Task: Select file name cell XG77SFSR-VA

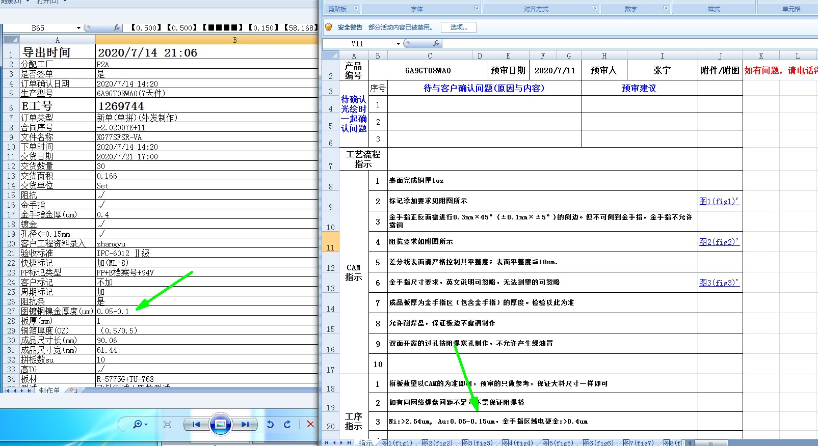Action: [x=207, y=137]
